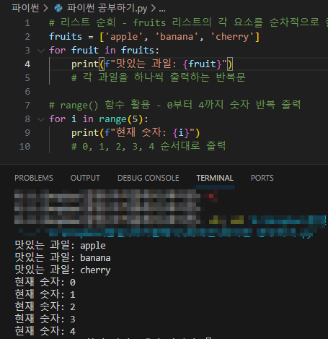Click the breadcrumb ellipsis after the file name
The height and width of the screenshot is (339, 328).
(x=162, y=9)
